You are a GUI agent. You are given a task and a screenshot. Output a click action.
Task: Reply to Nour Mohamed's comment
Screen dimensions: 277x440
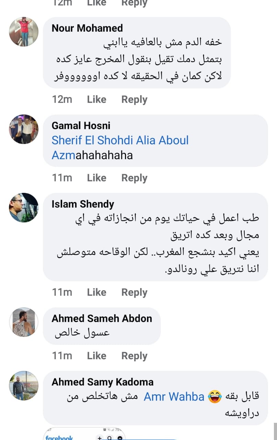pos(134,99)
